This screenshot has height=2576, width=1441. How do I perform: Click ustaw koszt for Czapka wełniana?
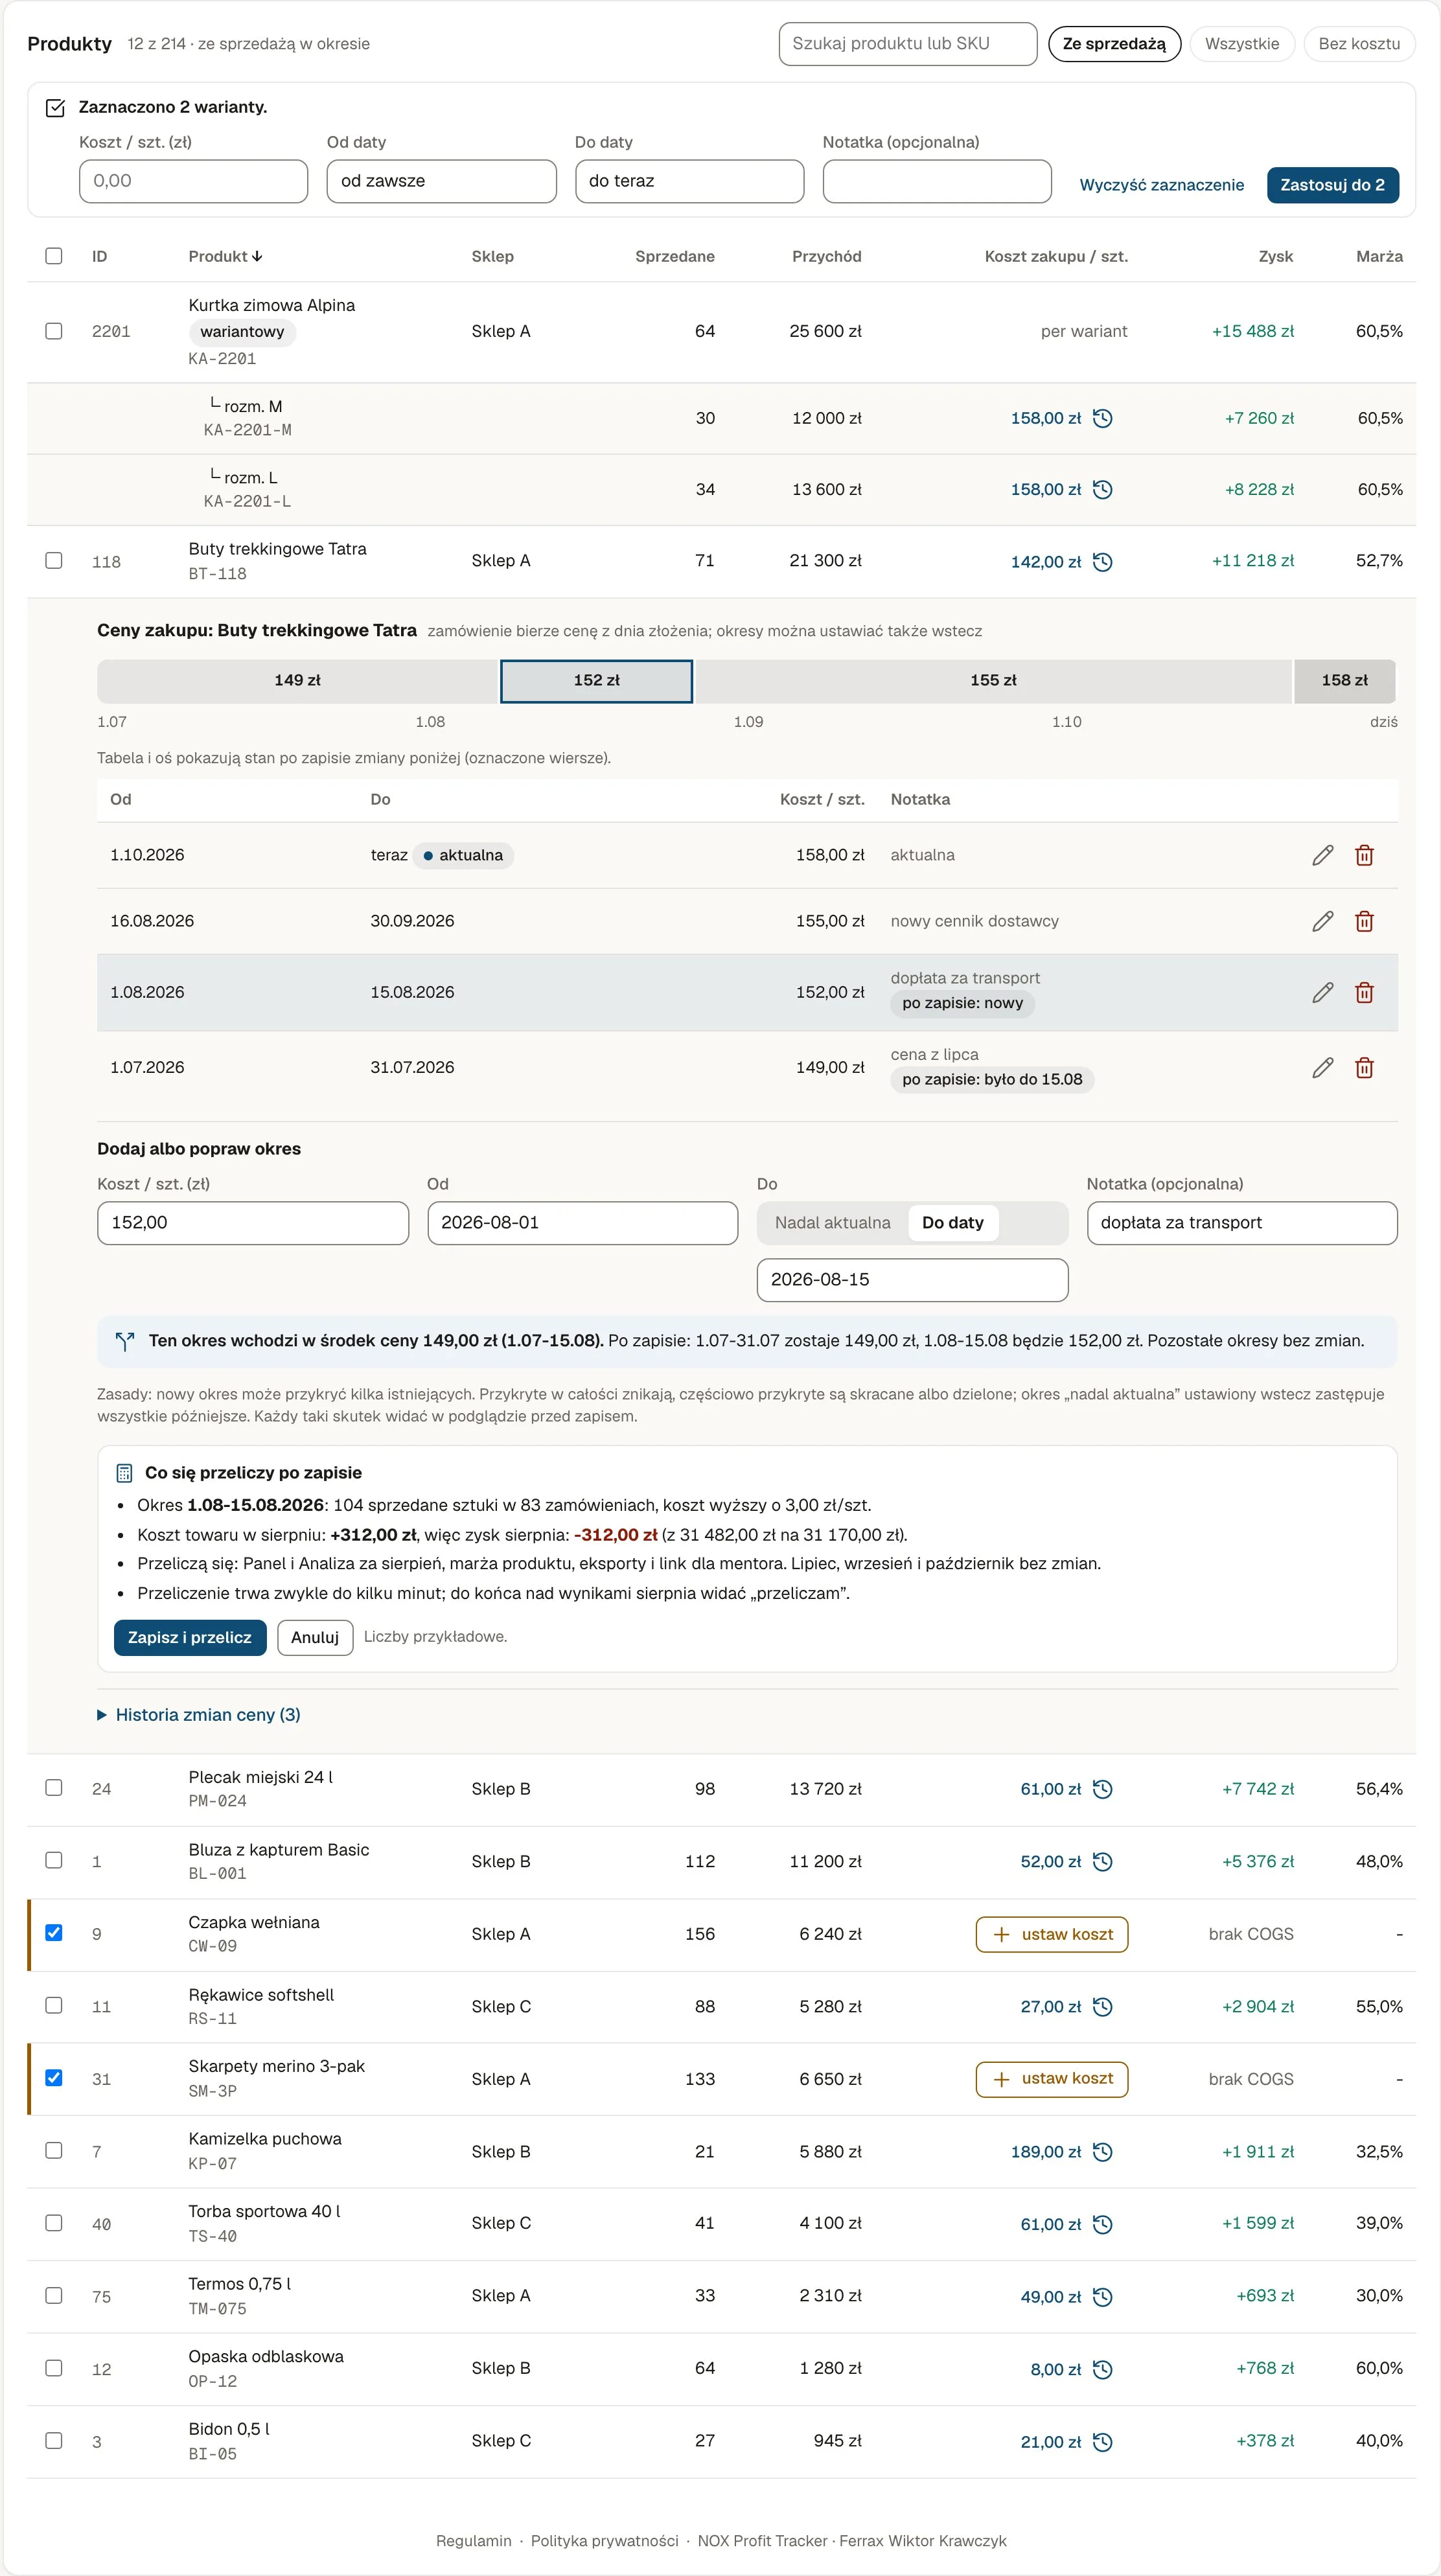tap(1051, 1934)
